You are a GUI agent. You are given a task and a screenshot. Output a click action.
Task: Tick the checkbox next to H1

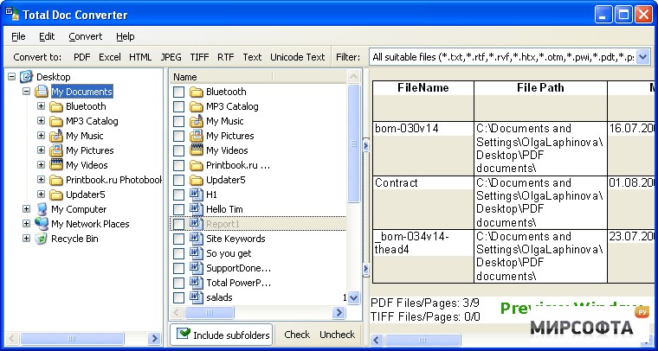178,195
